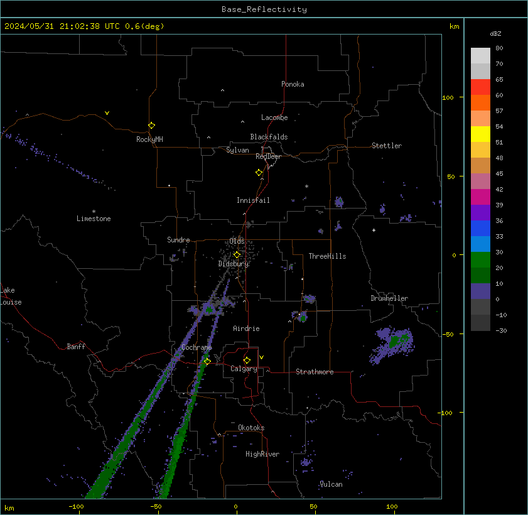Select the -50 tick label on right vertical axis
The width and height of the screenshot is (528, 515).
[x=448, y=335]
